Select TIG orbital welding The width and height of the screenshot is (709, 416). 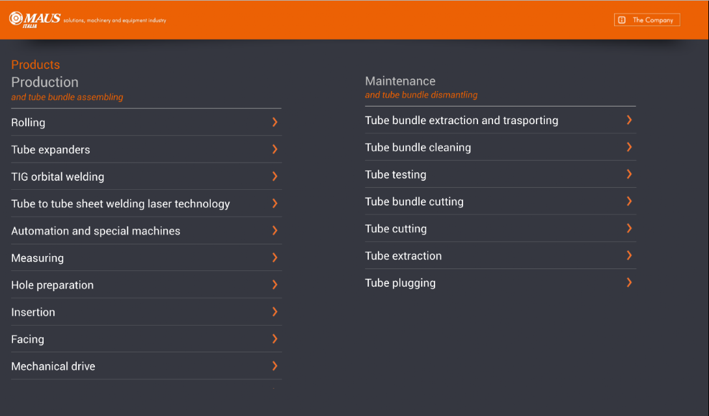pos(146,177)
